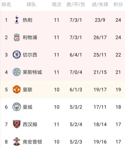The image size is (125, 148).
Task: Click the 胜/平/负 column header
Action: 76,5
